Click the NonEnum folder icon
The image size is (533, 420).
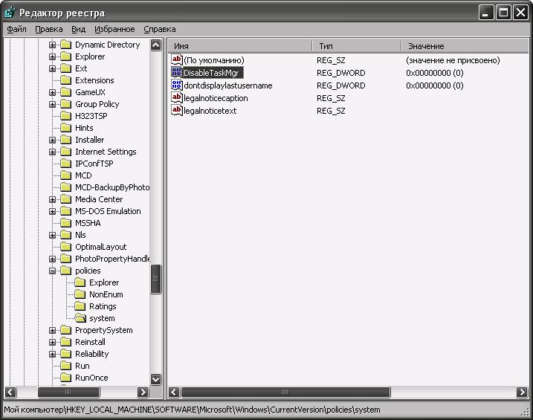[80, 294]
